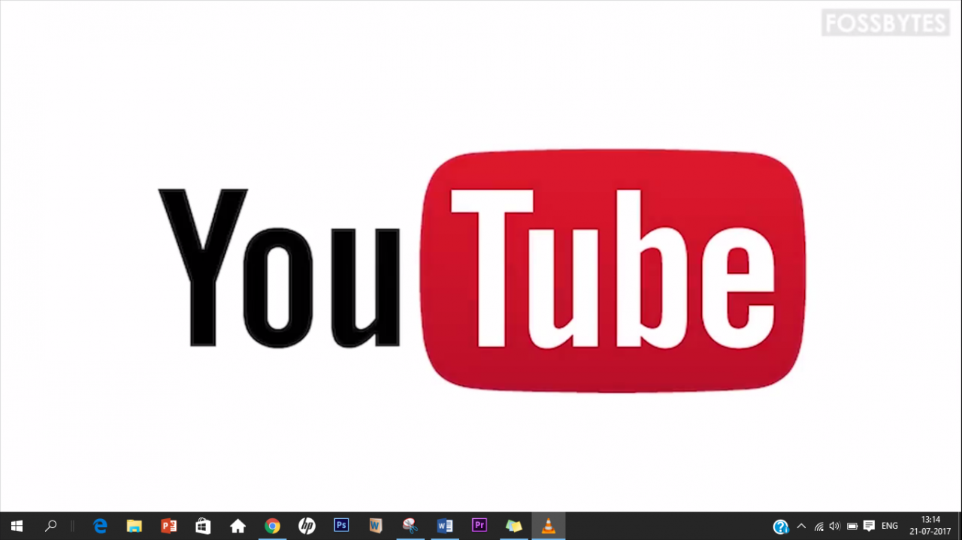Click the volume speaker tray icon

[x=834, y=526]
